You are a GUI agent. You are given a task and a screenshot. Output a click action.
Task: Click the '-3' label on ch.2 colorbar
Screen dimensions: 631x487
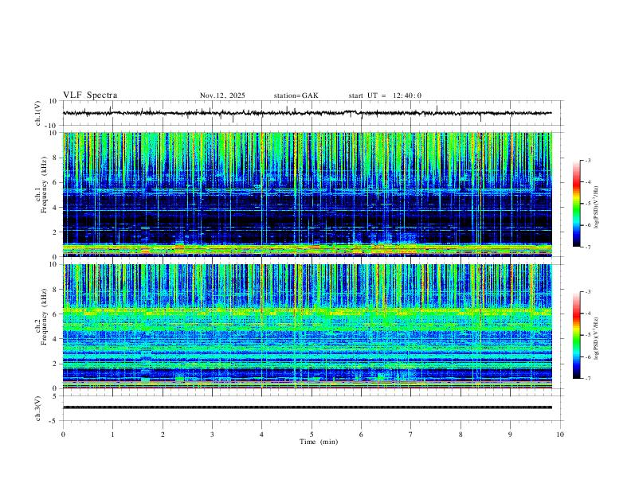click(x=587, y=292)
